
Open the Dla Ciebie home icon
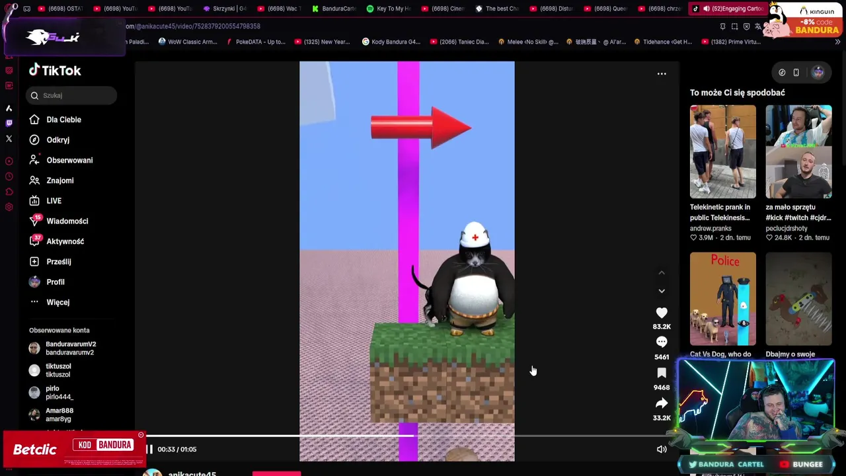click(x=34, y=120)
